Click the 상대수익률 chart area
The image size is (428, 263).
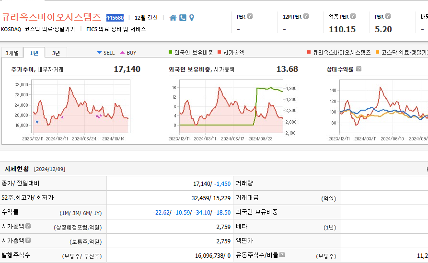pyautogui.click(x=383, y=106)
